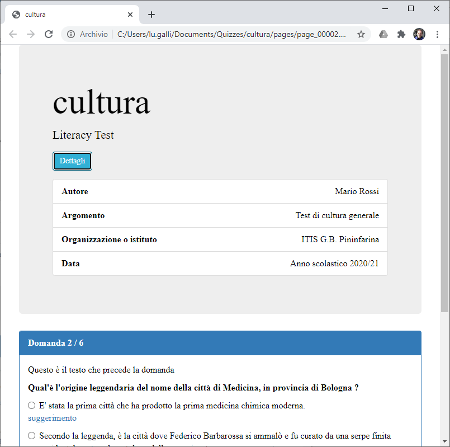
Task: View site information icon in address bar
Action: click(71, 35)
